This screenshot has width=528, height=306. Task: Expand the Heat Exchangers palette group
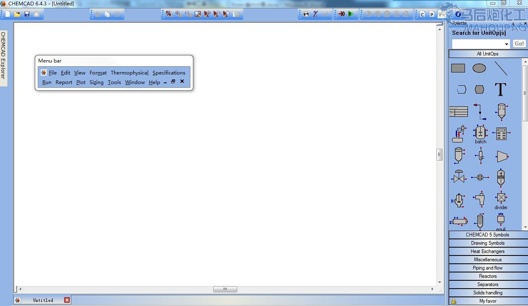[x=487, y=251]
